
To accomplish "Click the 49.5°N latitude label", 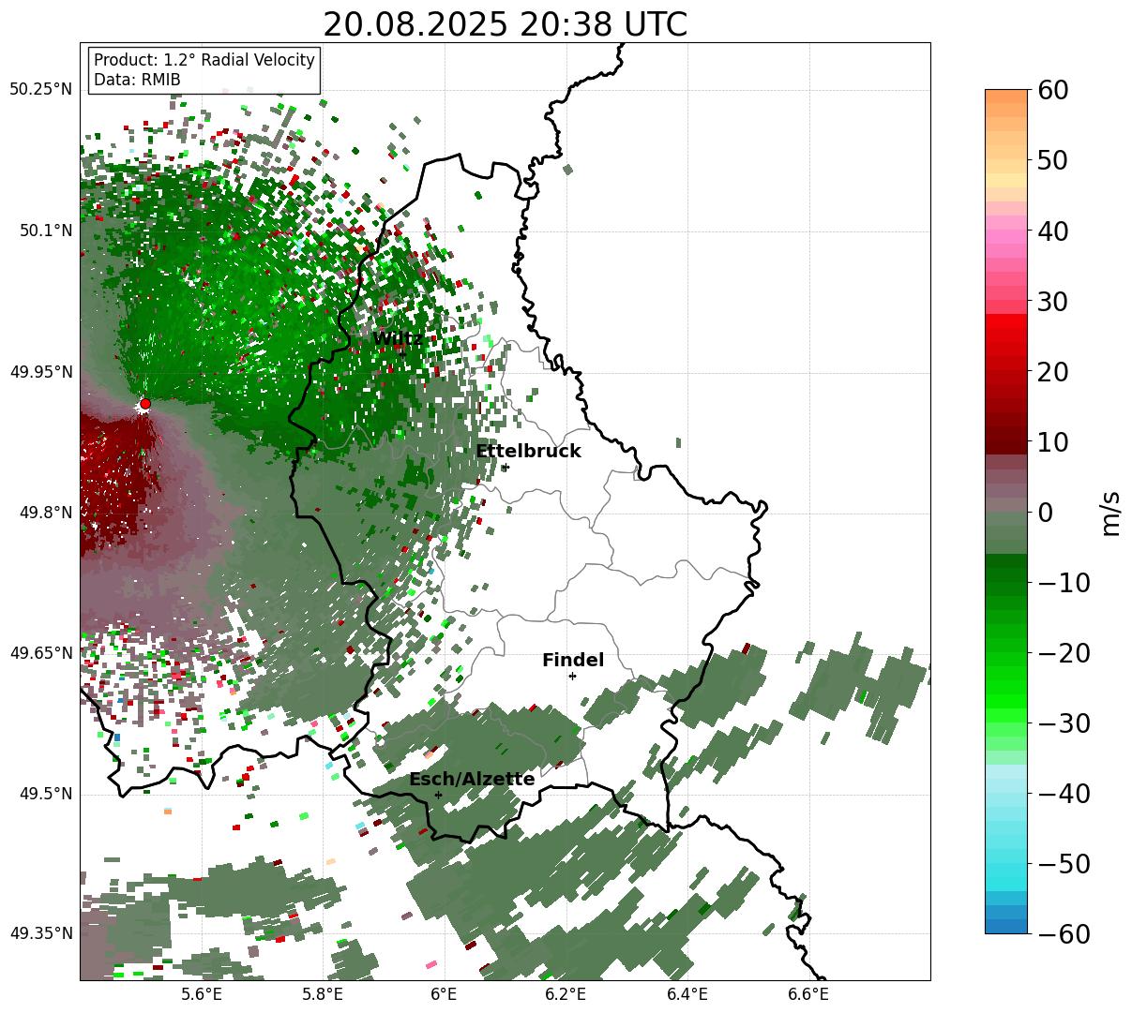I will click(45, 794).
